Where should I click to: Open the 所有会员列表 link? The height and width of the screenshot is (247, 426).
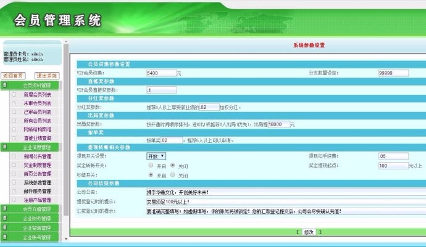(37, 121)
